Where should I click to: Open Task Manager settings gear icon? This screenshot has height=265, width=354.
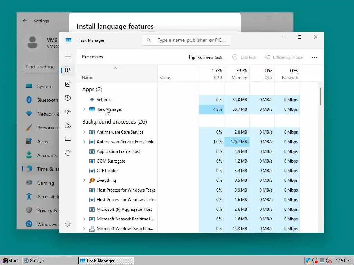tap(68, 224)
